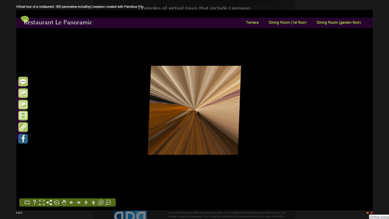
Task: Click the chain link icon
Action: (23, 127)
